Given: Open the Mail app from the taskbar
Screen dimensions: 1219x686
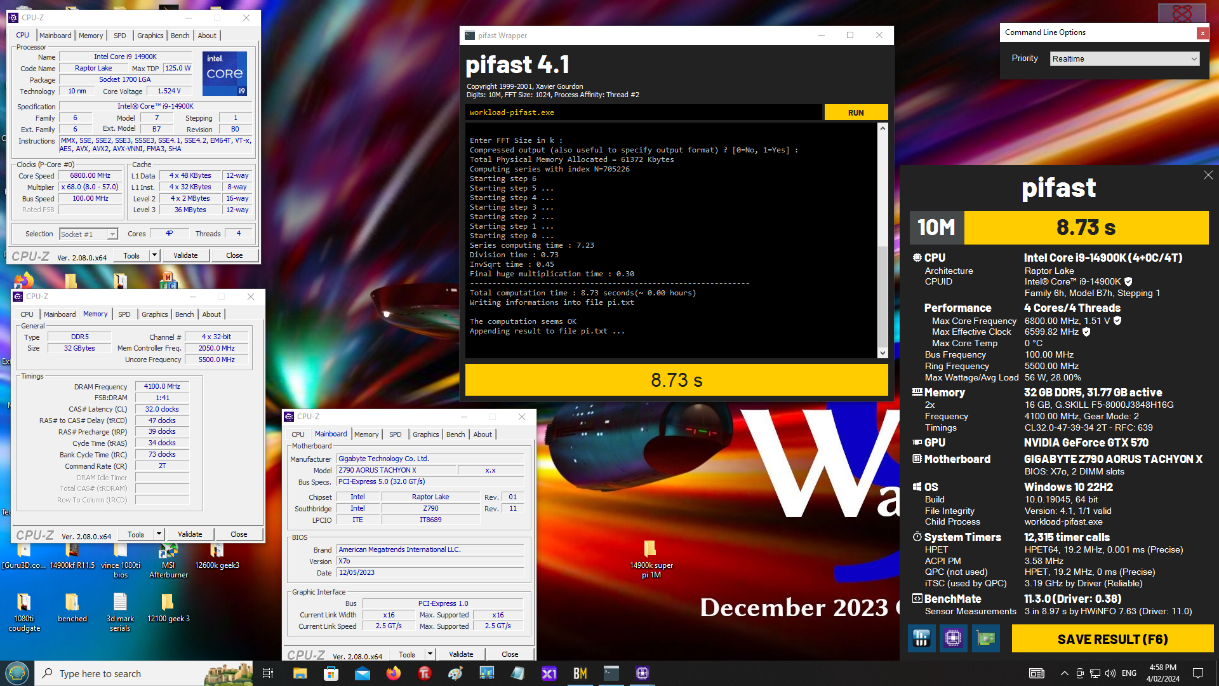Looking at the screenshot, I should click(x=362, y=673).
